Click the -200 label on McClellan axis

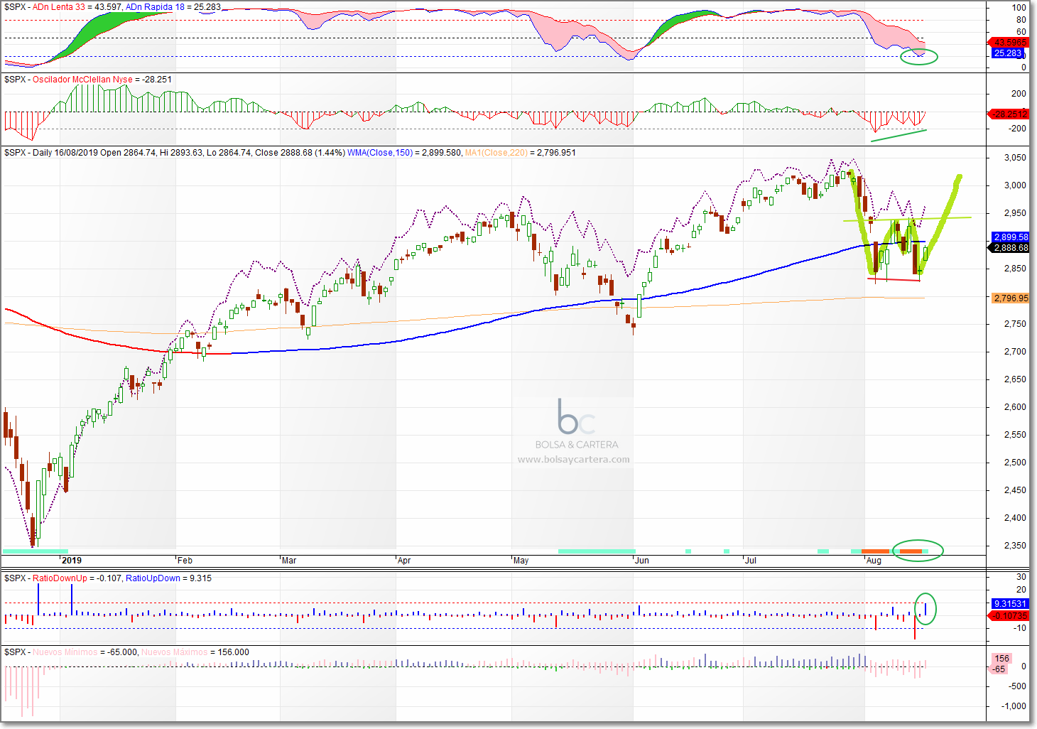tap(1018, 129)
